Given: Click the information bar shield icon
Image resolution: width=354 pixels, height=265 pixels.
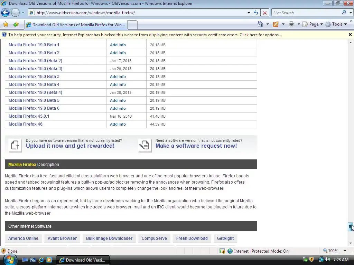Looking at the screenshot, I should coord(4,35).
